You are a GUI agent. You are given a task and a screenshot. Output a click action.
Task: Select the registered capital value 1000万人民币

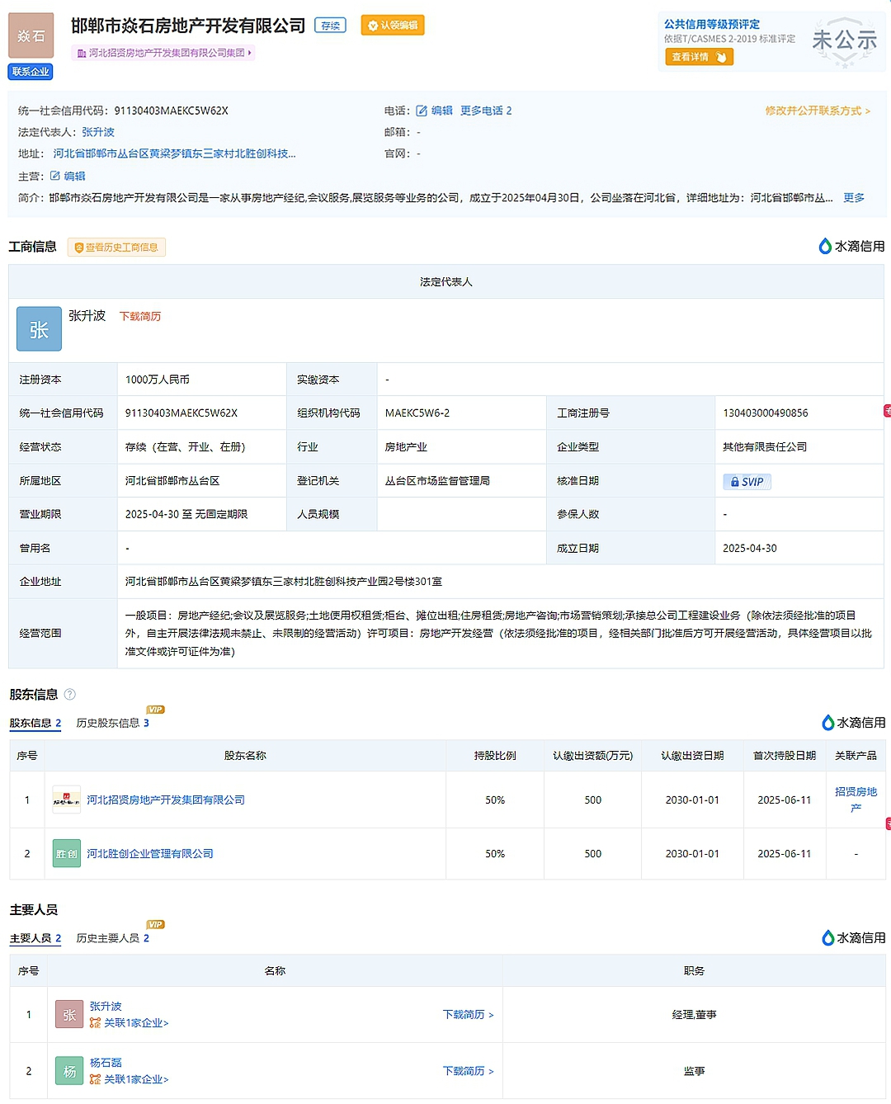[x=158, y=380]
